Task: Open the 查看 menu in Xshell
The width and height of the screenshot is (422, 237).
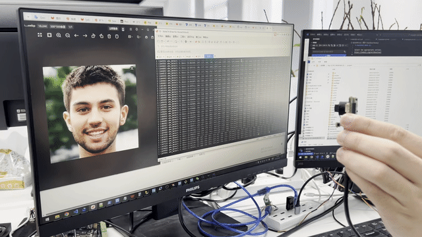Action: tap(175, 36)
